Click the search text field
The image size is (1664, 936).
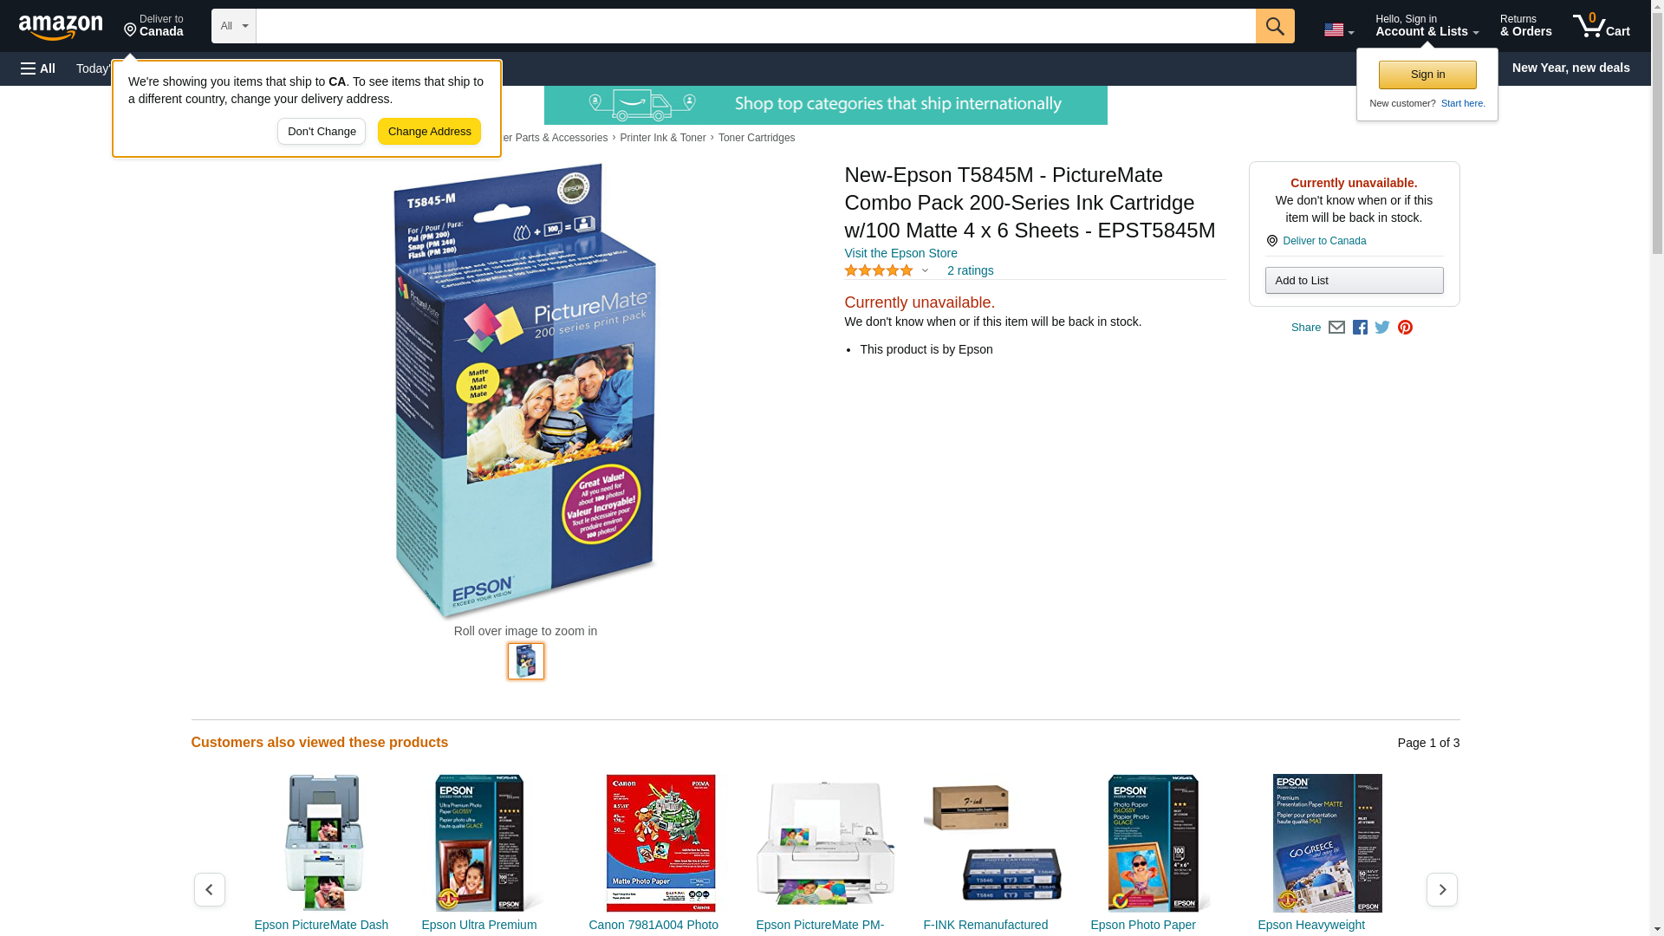click(756, 26)
